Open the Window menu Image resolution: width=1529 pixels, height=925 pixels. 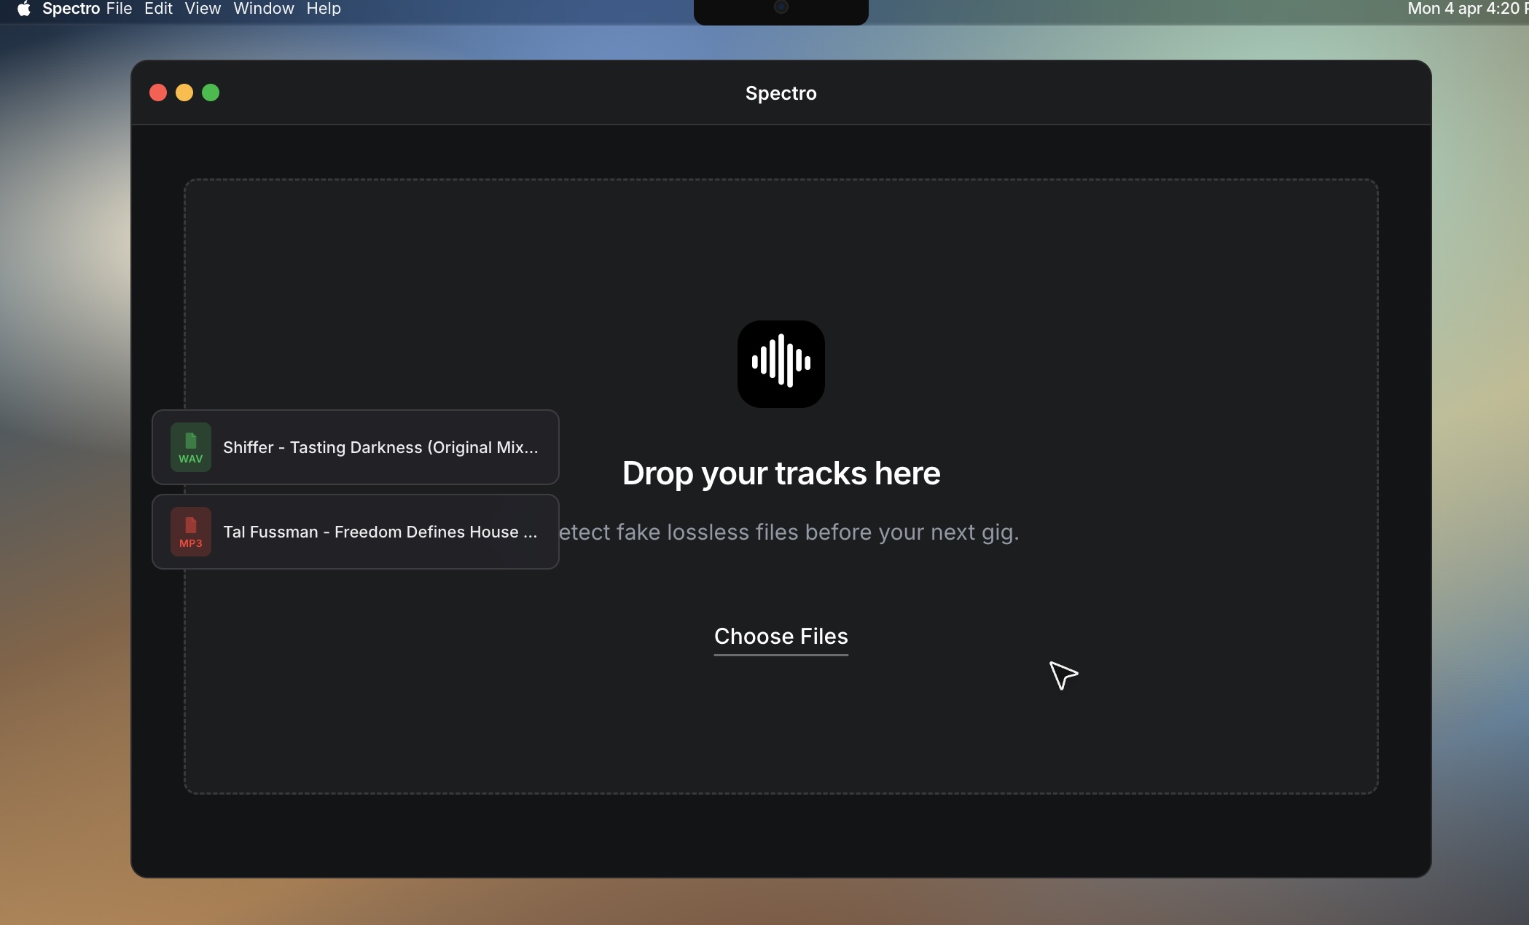(264, 9)
